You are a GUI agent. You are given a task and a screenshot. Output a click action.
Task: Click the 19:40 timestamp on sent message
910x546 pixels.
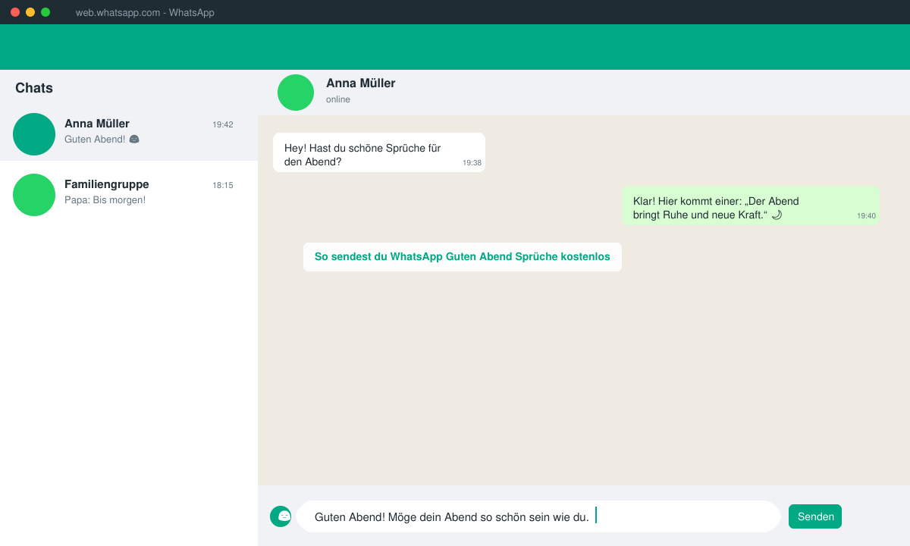pos(867,216)
